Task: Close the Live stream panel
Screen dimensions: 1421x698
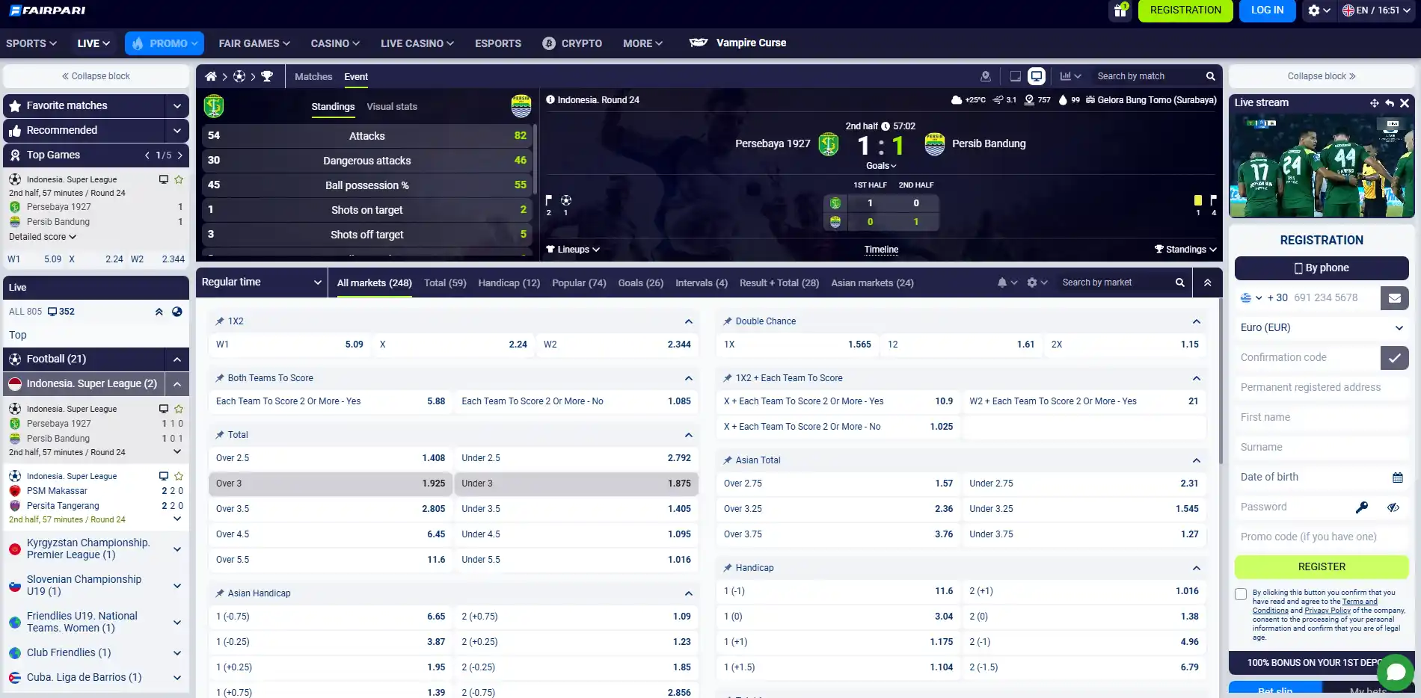Action: (1405, 103)
